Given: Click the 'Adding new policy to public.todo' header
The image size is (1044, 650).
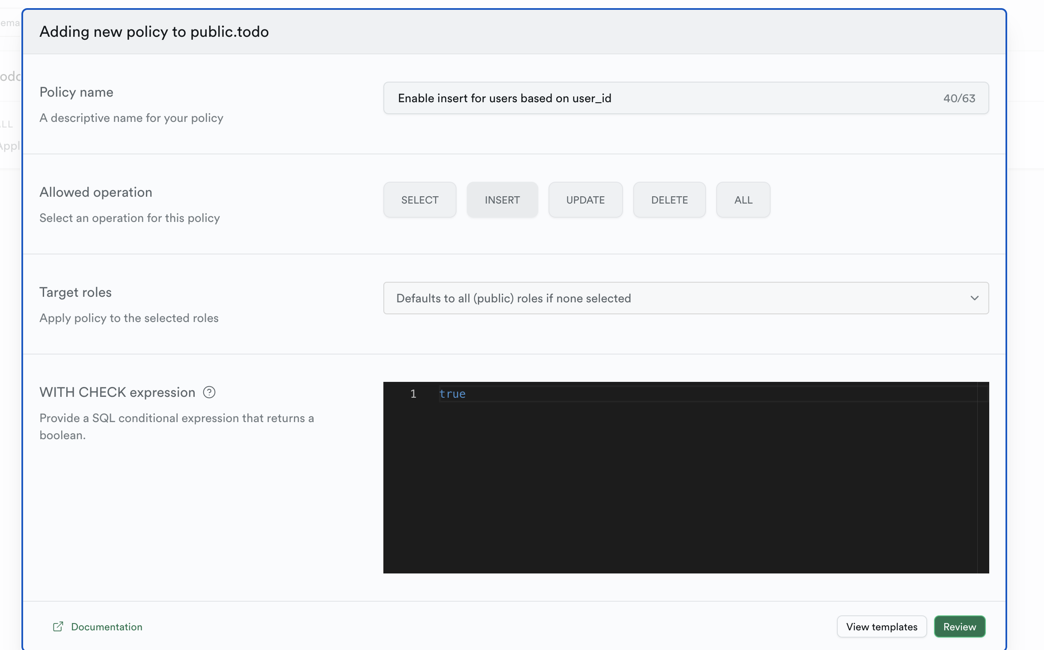Looking at the screenshot, I should 154,32.
